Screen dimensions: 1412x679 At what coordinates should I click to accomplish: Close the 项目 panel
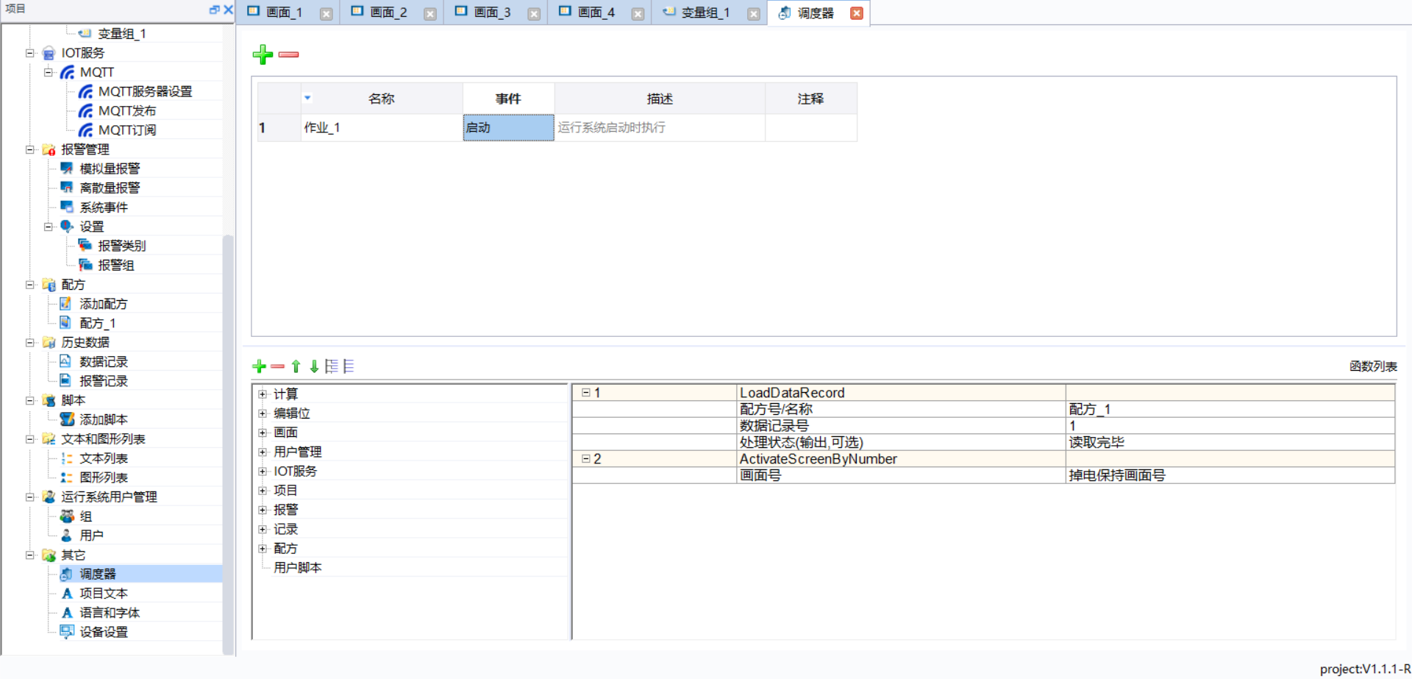[x=228, y=10]
